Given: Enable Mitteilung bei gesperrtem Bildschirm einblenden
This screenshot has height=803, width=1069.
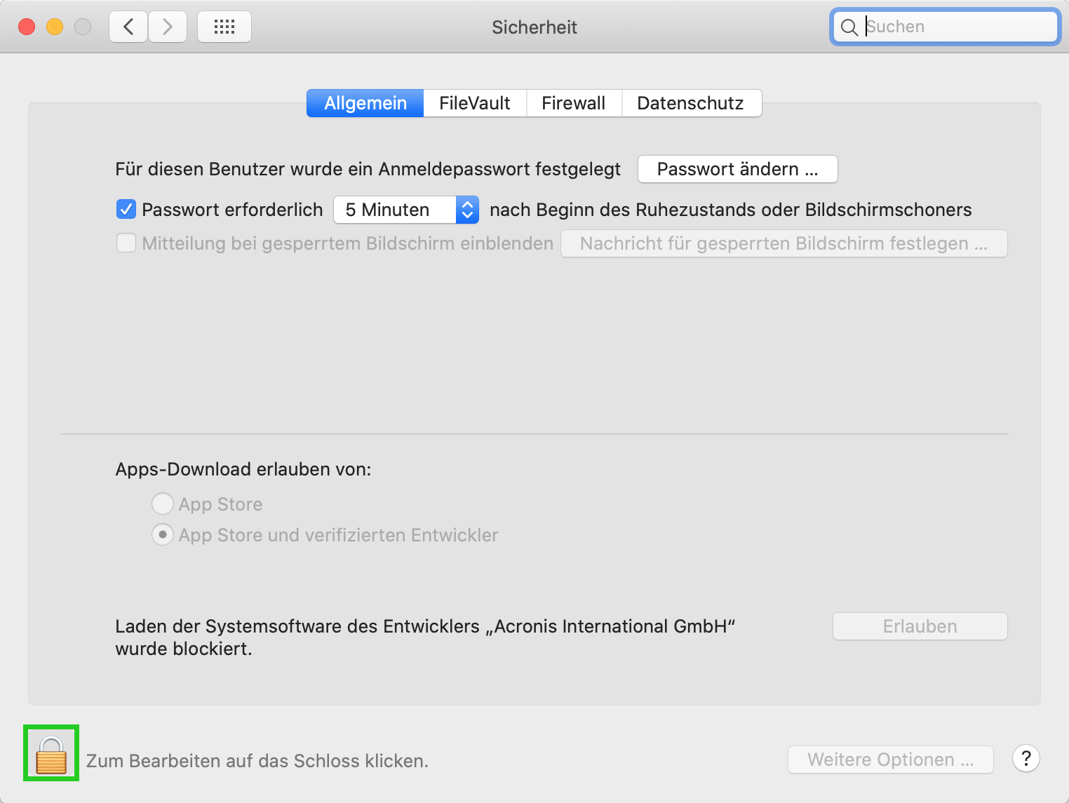Looking at the screenshot, I should (x=126, y=243).
